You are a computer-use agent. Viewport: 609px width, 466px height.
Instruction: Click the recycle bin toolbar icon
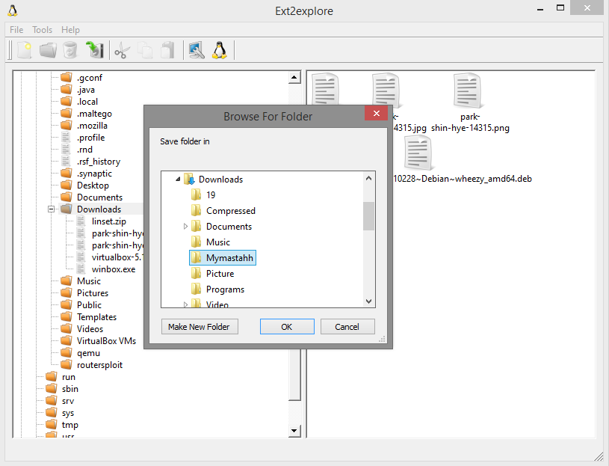pos(70,51)
